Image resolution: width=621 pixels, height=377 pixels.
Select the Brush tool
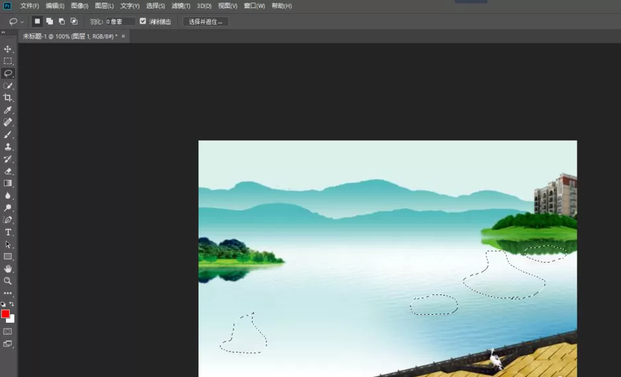pyautogui.click(x=7, y=135)
